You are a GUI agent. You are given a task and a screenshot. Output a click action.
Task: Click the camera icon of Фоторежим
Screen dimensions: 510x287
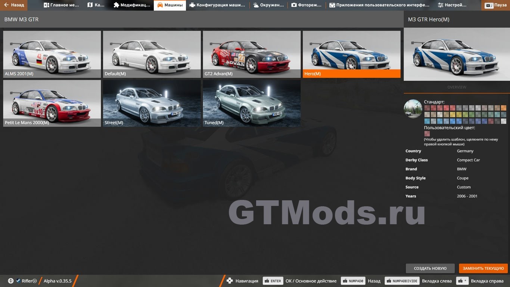[x=294, y=5]
